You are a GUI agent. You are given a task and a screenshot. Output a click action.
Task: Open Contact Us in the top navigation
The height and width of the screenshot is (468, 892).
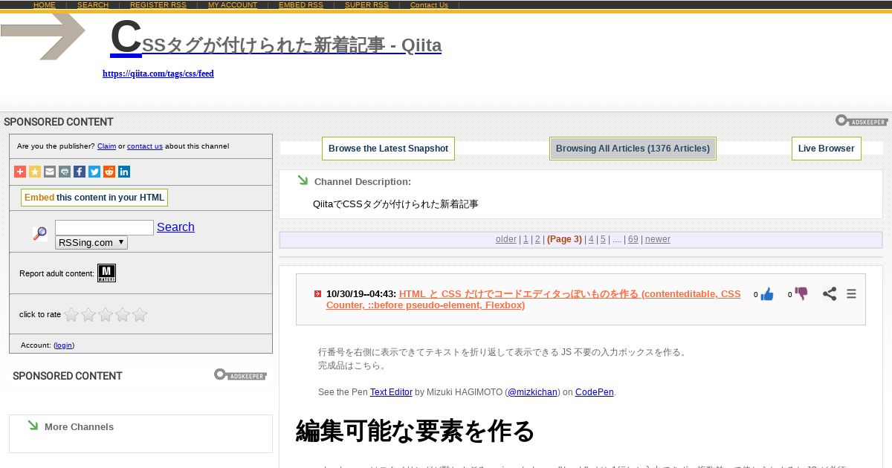point(429,5)
